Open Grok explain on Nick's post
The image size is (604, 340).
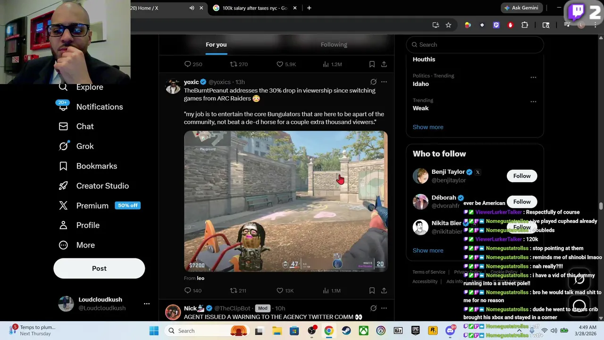pyautogui.click(x=373, y=308)
